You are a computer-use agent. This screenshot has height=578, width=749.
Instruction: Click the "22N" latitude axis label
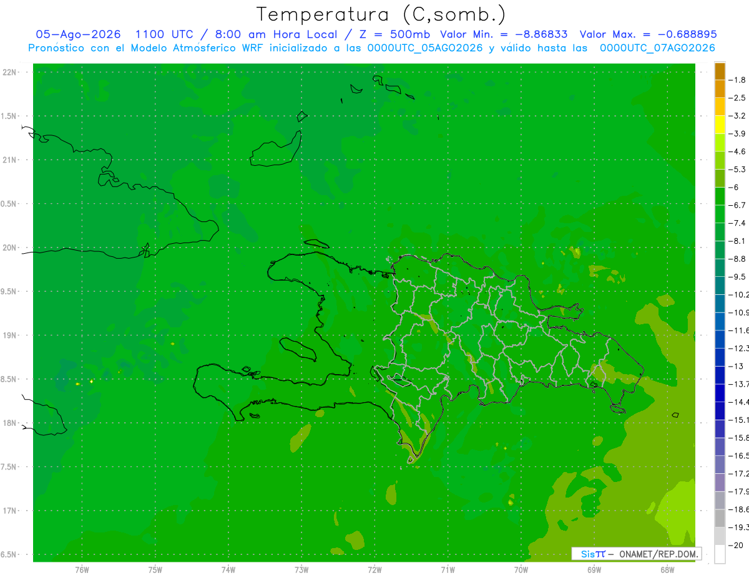(x=9, y=72)
